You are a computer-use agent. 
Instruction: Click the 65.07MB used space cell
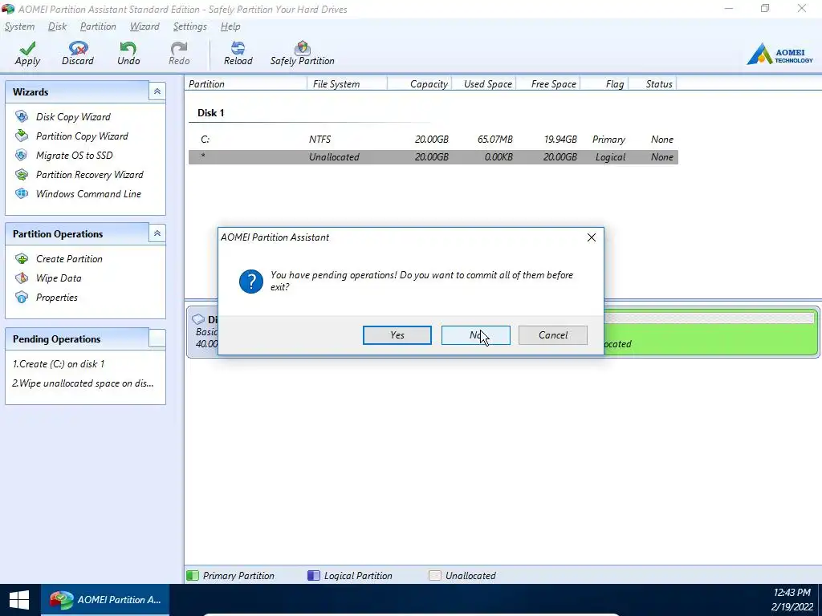point(494,140)
